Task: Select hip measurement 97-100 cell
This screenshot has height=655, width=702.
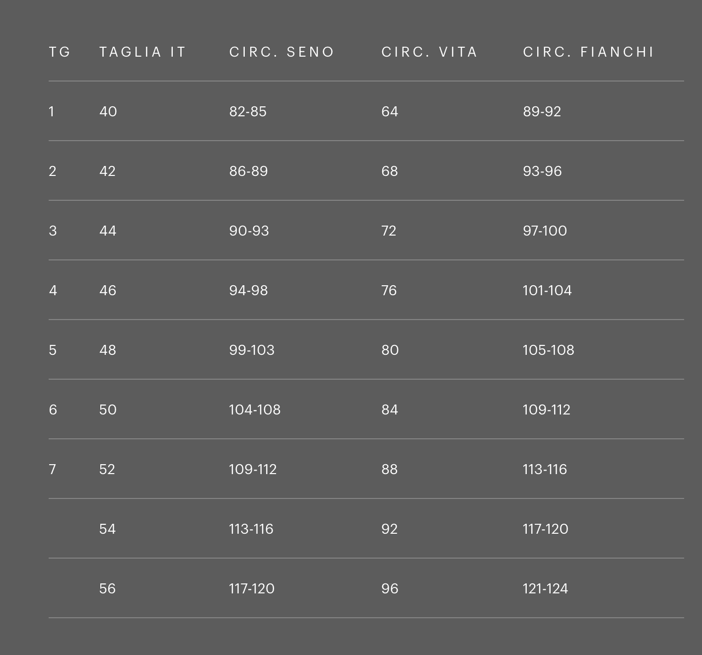Action: [x=545, y=231]
